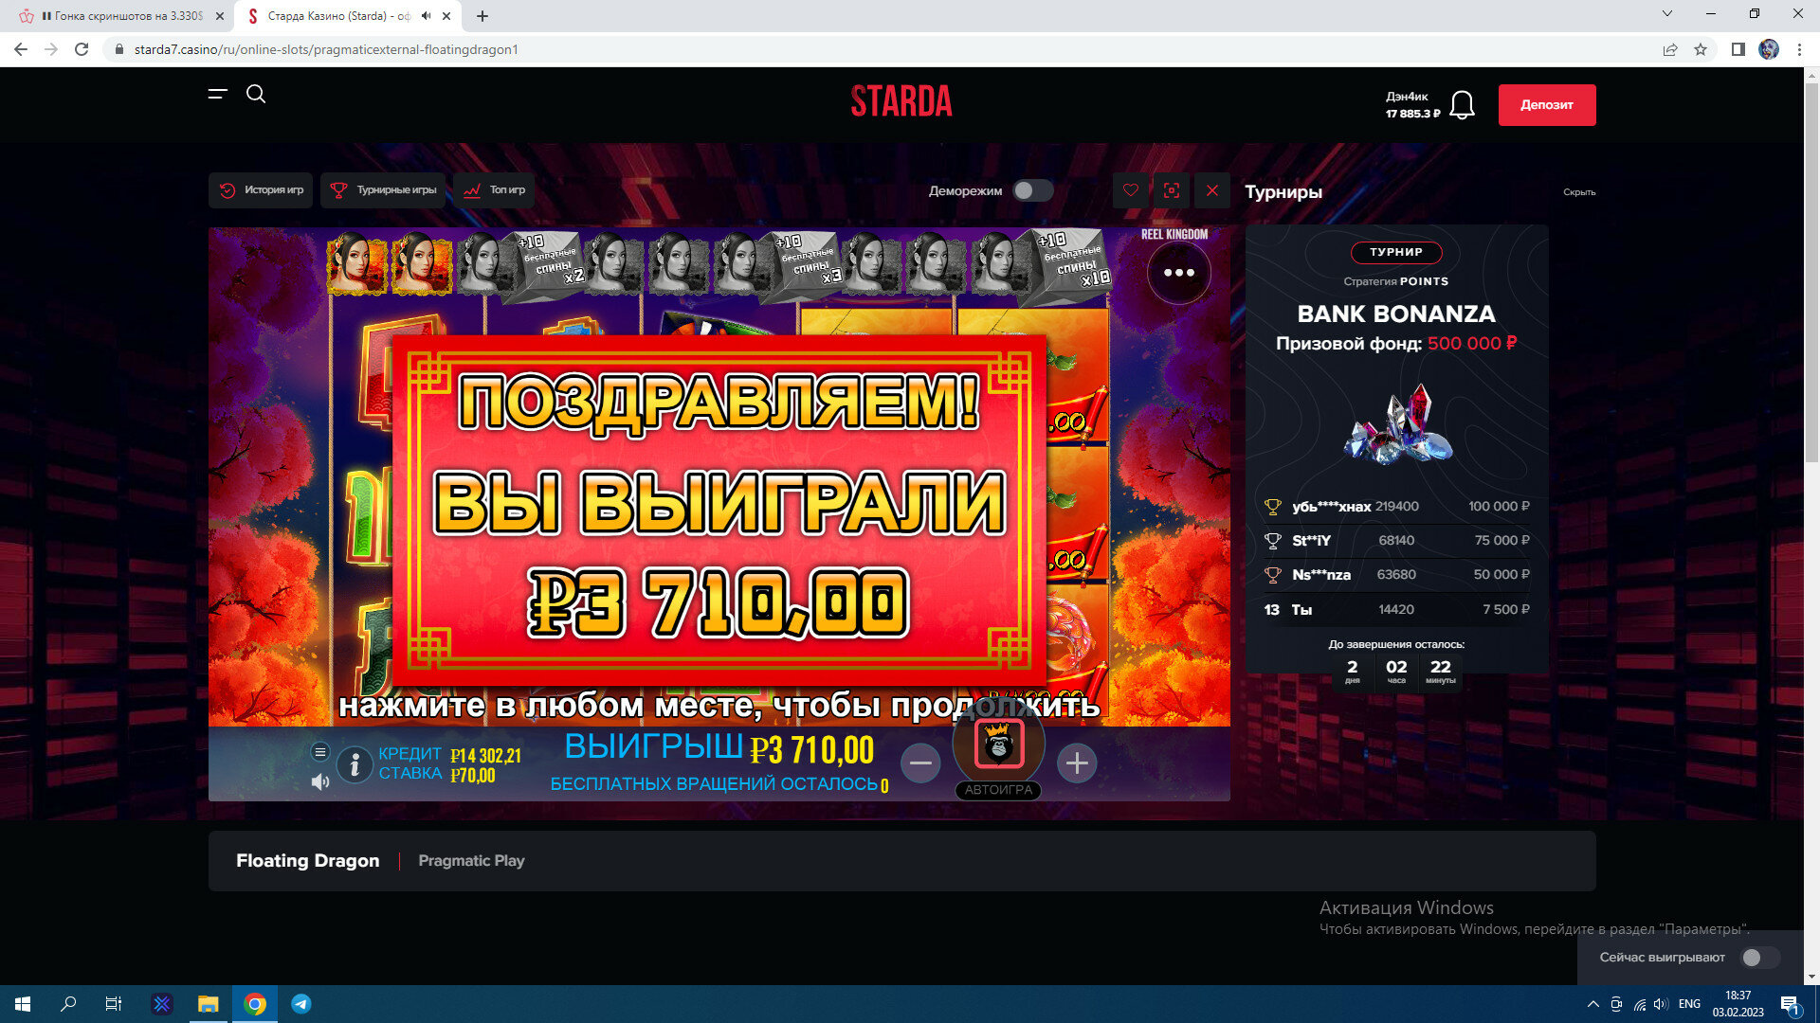Click Скрыть to hide tournaments
The width and height of the screenshot is (1820, 1023).
[x=1579, y=192]
